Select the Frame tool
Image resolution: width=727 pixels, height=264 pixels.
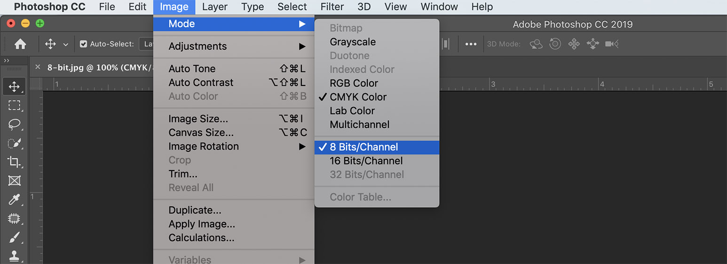(14, 181)
